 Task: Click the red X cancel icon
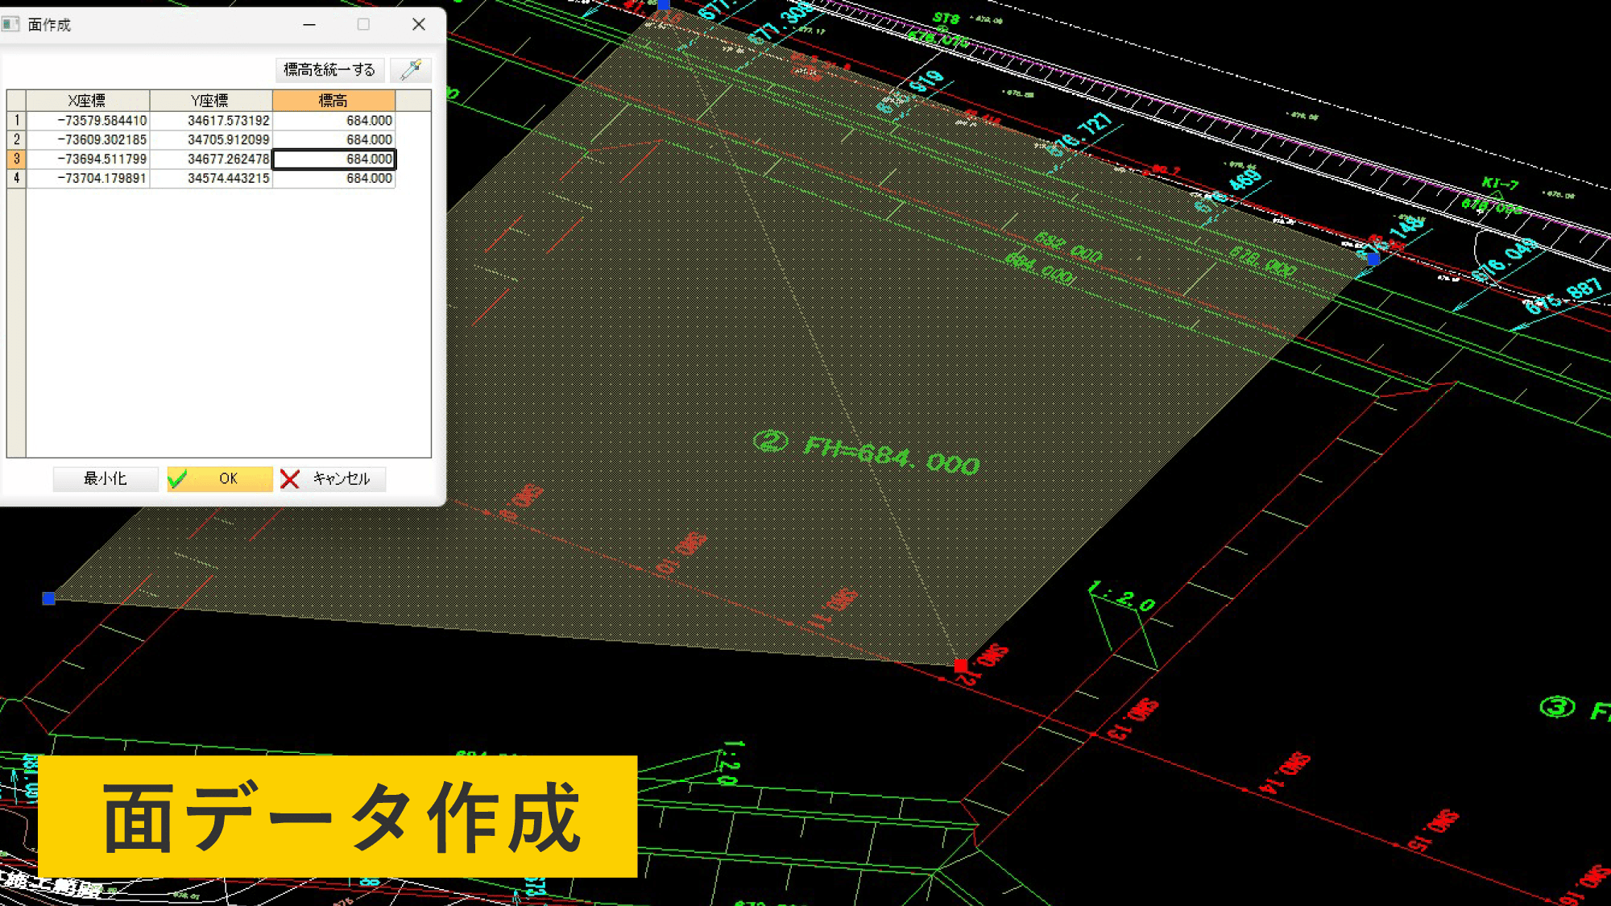tap(290, 478)
